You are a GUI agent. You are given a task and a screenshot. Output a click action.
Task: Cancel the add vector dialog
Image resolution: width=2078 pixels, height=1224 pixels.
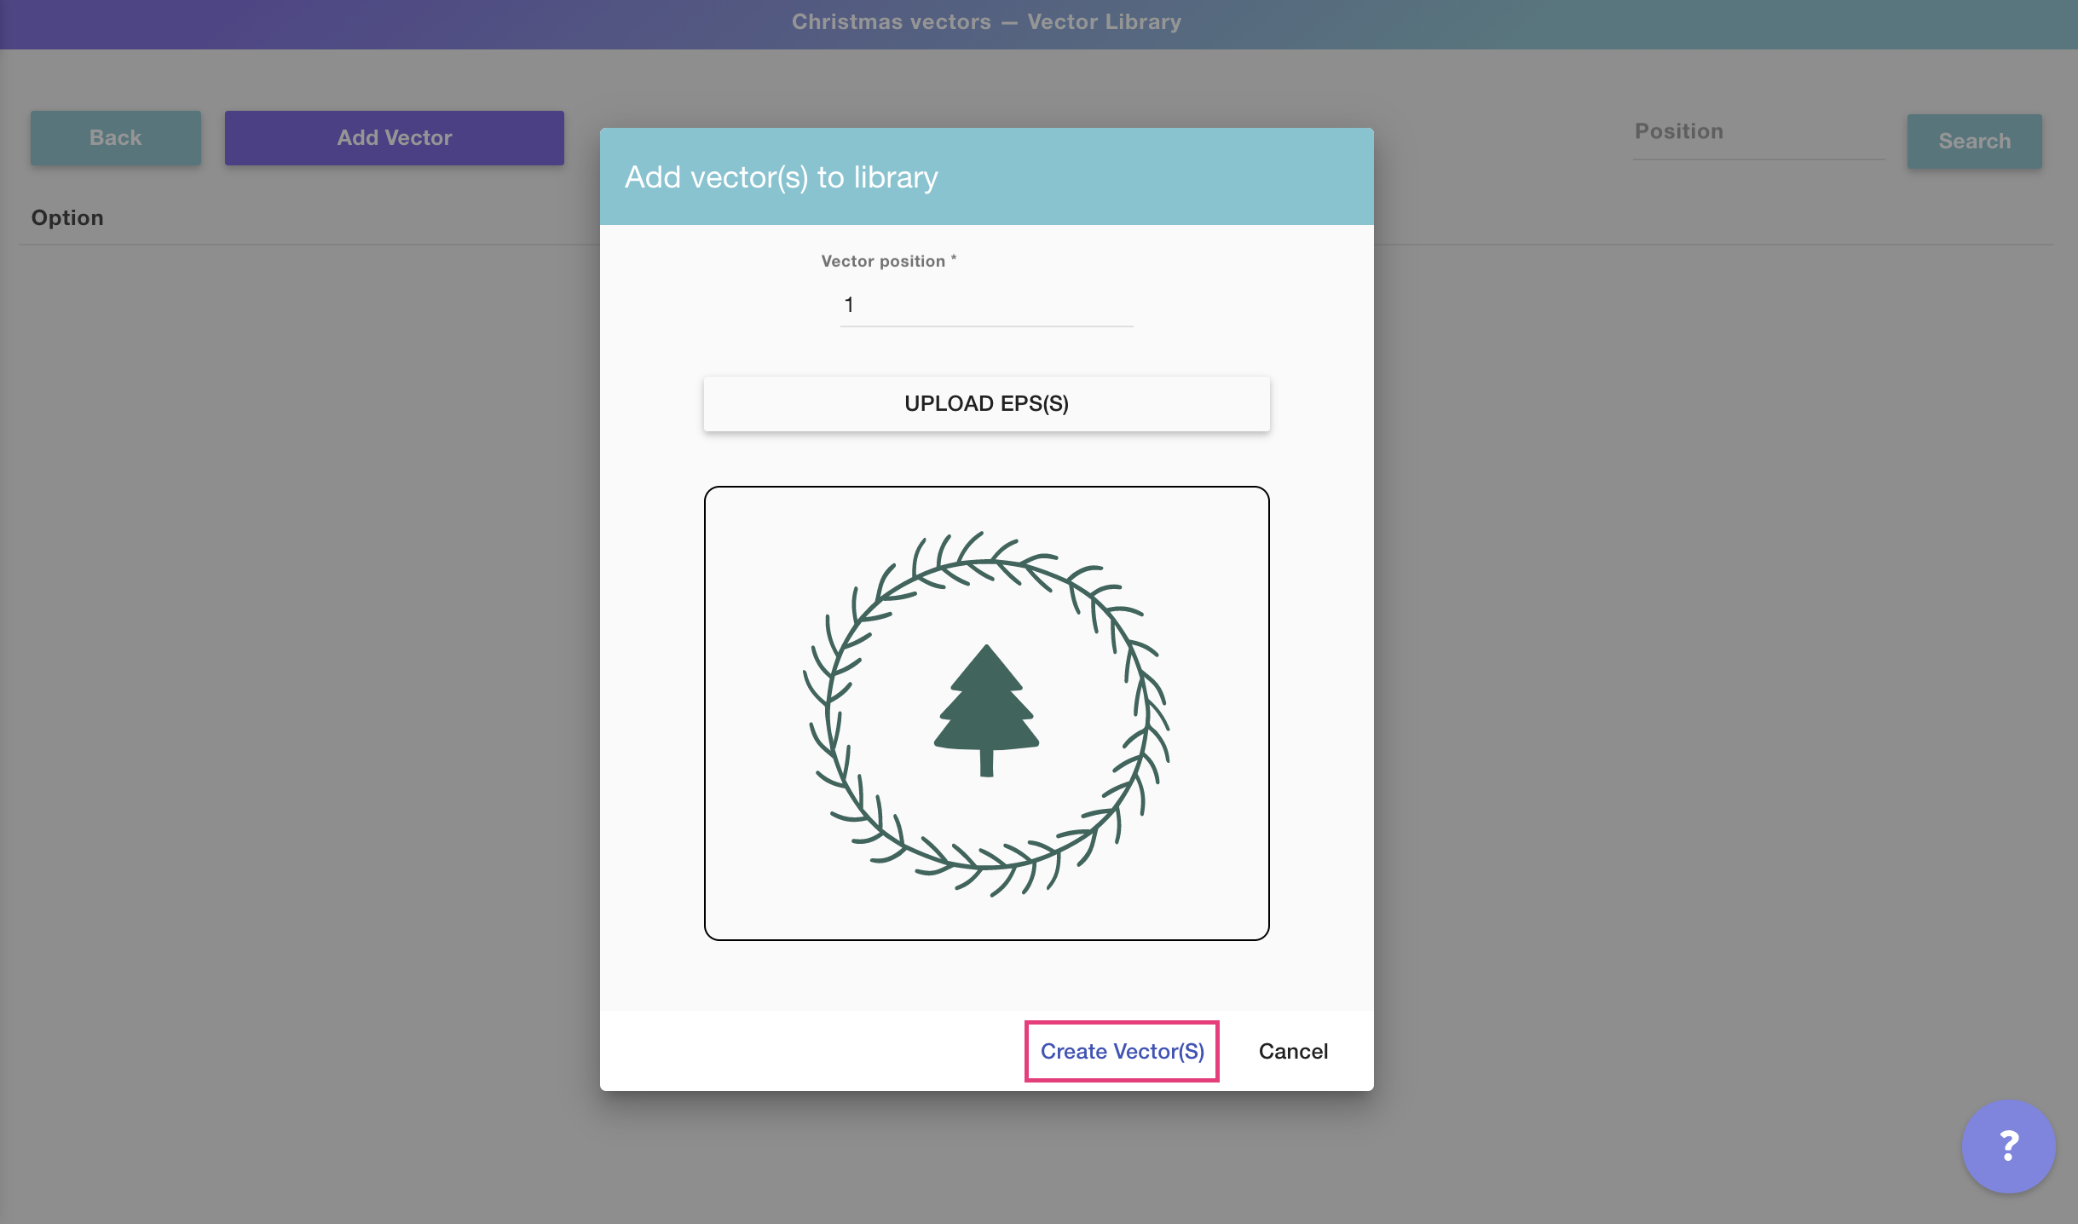pyautogui.click(x=1292, y=1051)
